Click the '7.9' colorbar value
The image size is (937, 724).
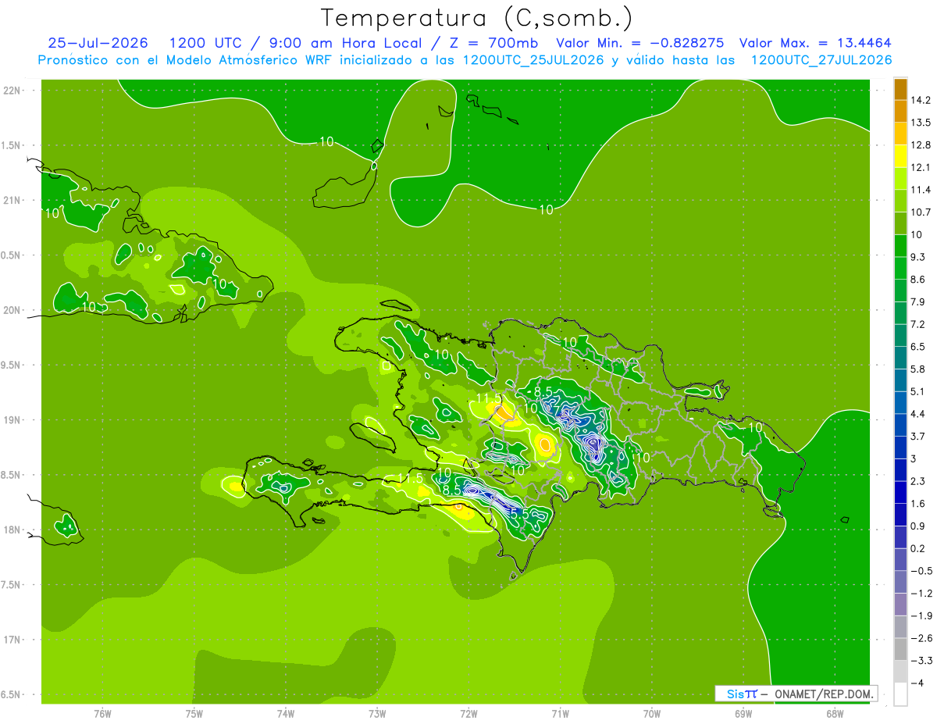click(918, 302)
